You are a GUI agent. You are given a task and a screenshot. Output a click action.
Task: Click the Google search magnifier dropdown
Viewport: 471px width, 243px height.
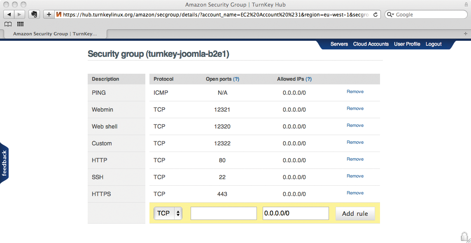tap(391, 14)
